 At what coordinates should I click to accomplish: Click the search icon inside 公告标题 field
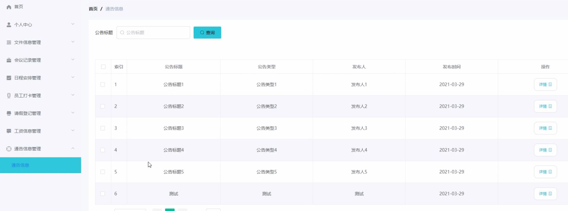[122, 33]
